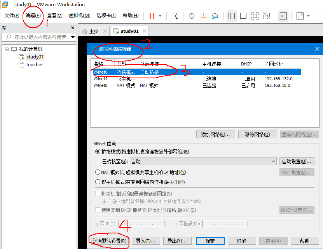
Task: Toggle the library sidebar view icon
Action: click(232, 16)
